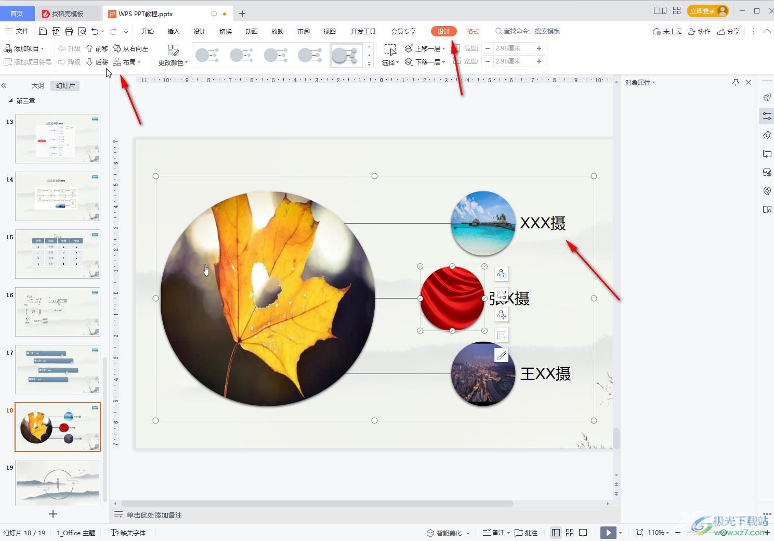This screenshot has height=541, width=774.
Task: Switch to the 格式 Format tab
Action: tap(473, 31)
